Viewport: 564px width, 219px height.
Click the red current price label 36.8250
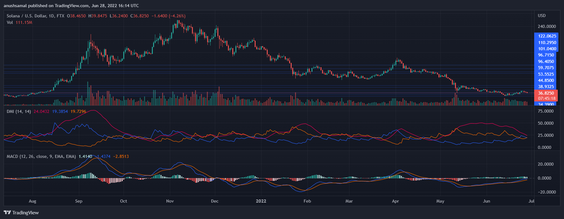(x=546, y=93)
